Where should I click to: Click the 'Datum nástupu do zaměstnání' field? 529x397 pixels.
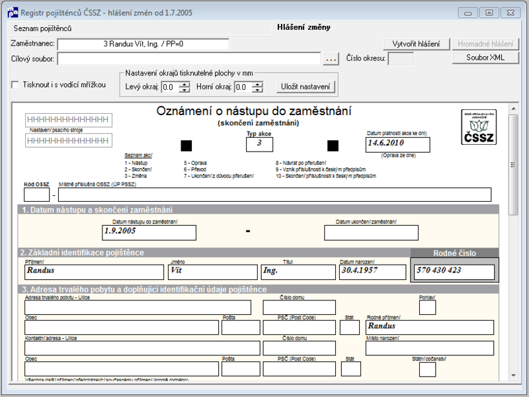[x=149, y=233]
